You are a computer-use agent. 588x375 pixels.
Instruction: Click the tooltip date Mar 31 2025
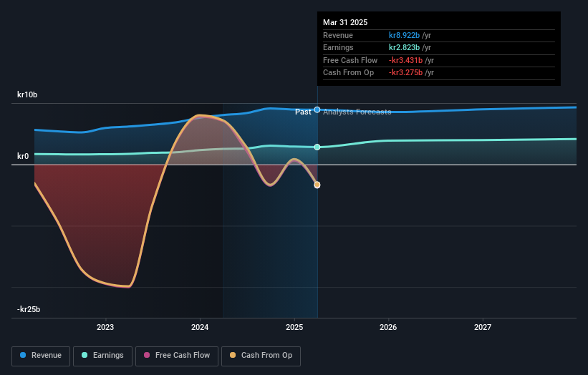pyautogui.click(x=345, y=22)
